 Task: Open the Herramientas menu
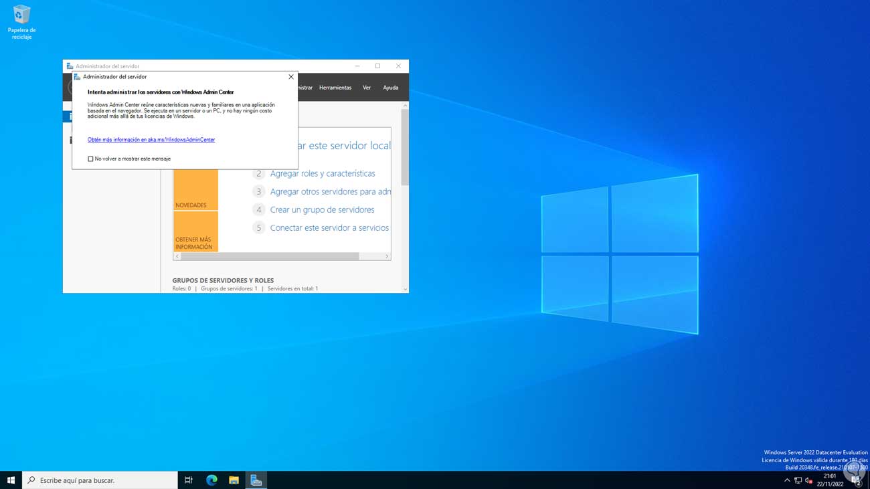(x=335, y=88)
